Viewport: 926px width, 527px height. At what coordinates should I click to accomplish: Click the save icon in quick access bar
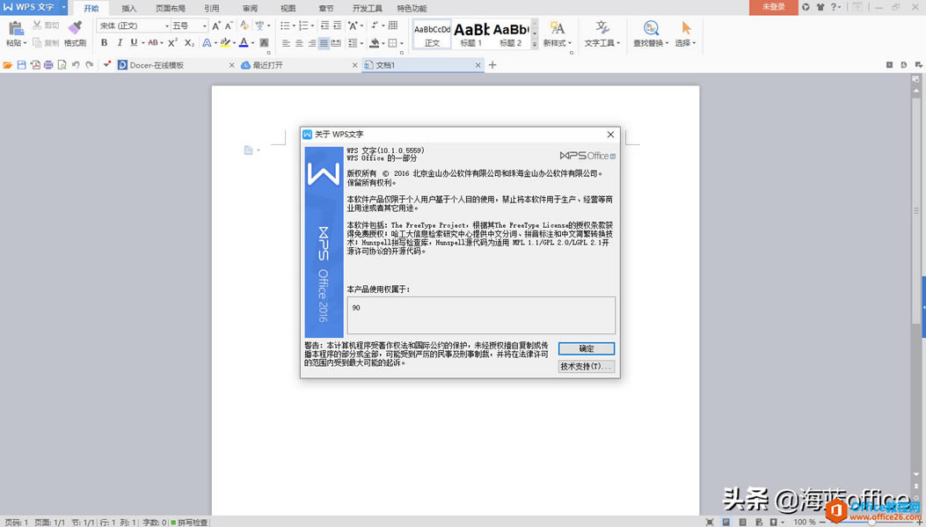(22, 65)
